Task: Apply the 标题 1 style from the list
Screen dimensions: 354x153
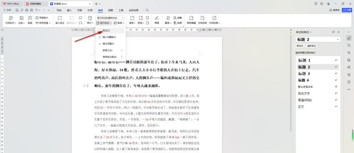Action: 318,60
